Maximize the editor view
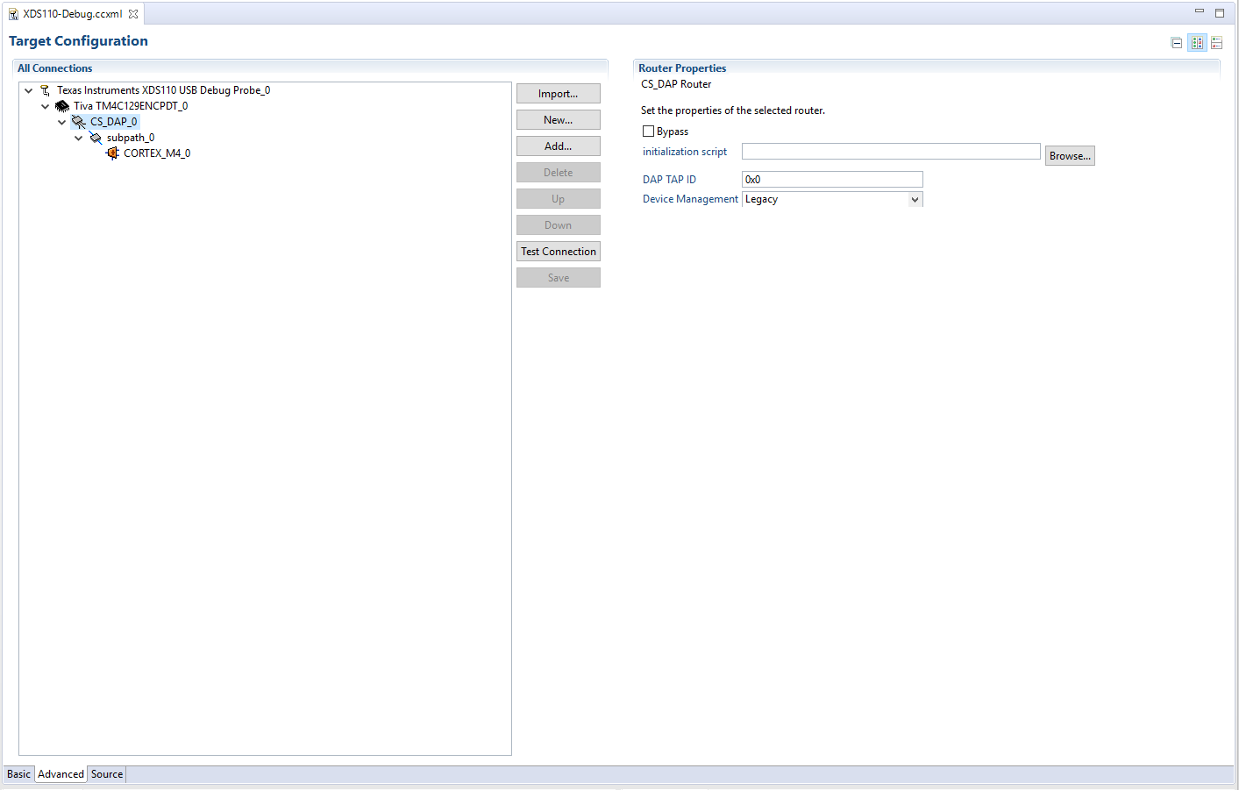 [x=1219, y=13]
